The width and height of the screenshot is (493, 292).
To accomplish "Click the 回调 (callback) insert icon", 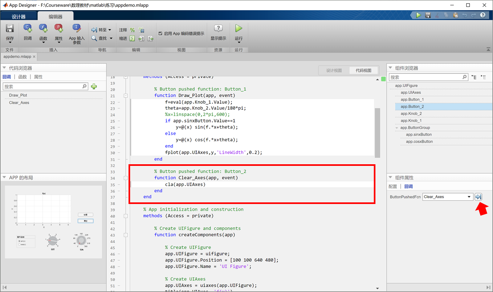I will pyautogui.click(x=28, y=28).
